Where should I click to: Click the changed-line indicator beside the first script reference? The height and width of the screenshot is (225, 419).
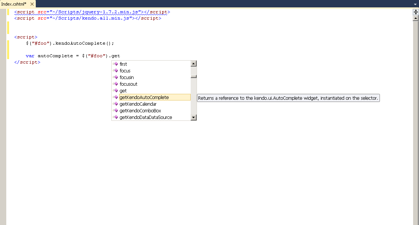click(x=8, y=12)
